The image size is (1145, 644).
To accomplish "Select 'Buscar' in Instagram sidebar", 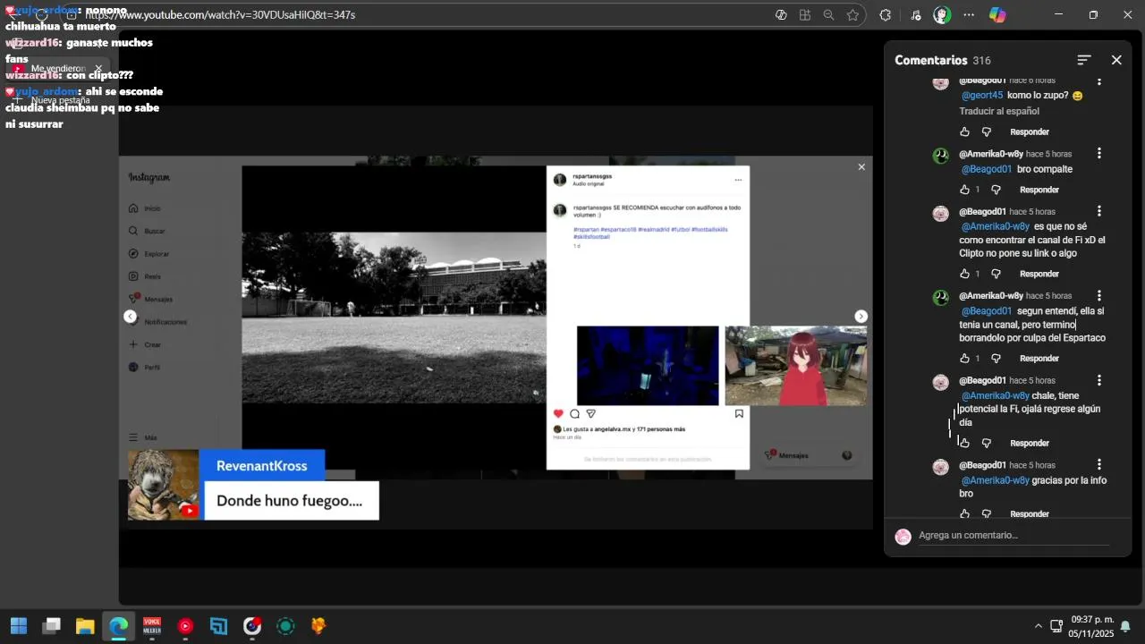I will [147, 231].
